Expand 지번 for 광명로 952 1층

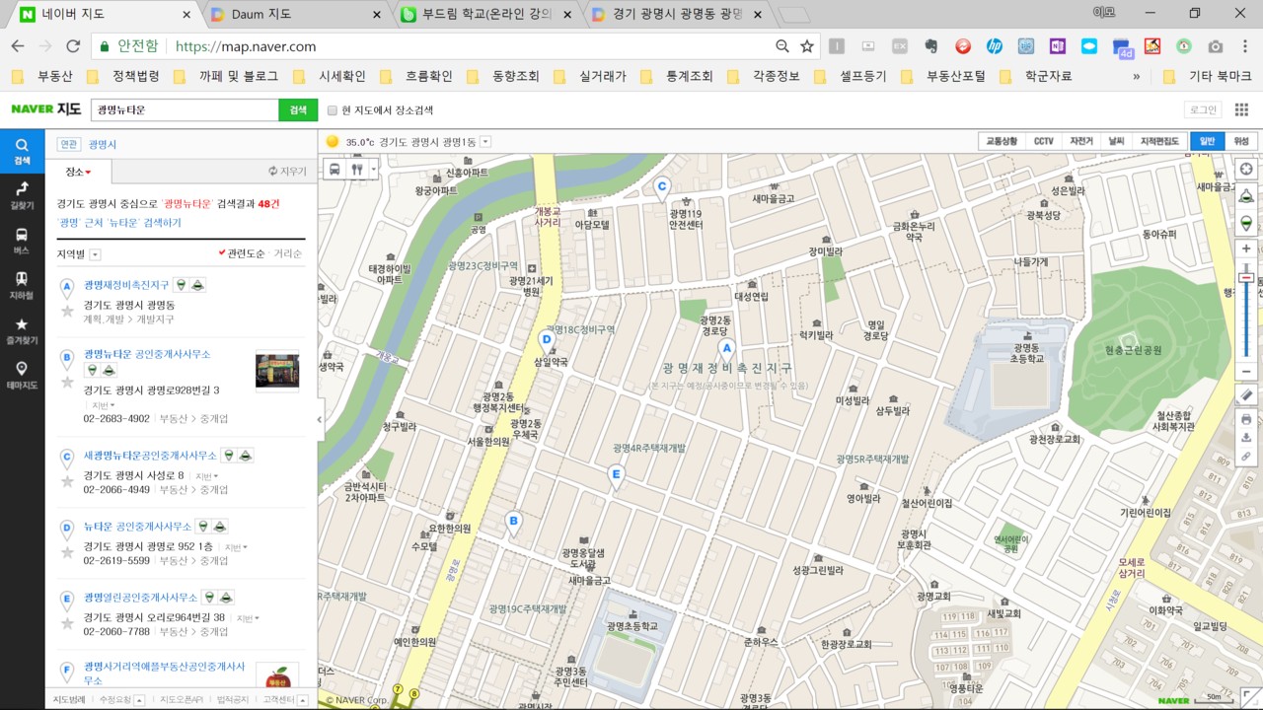pos(235,547)
